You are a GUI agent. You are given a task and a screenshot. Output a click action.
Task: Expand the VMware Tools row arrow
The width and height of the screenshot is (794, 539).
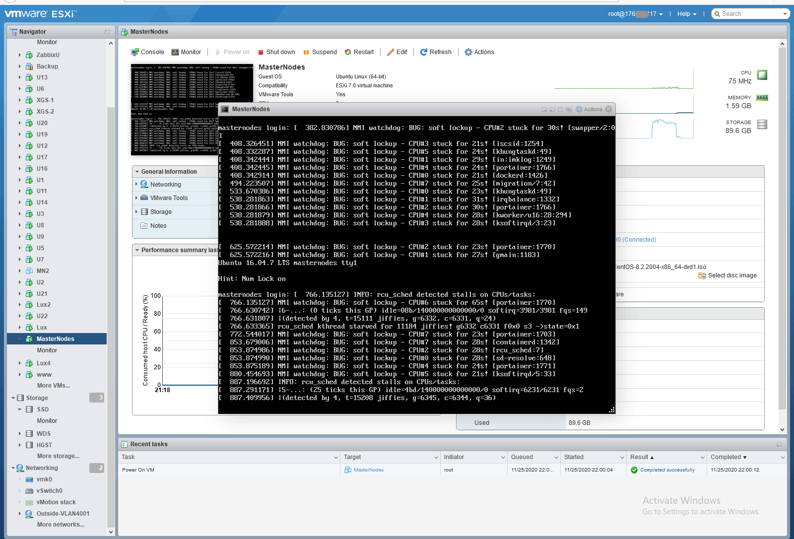coord(136,198)
